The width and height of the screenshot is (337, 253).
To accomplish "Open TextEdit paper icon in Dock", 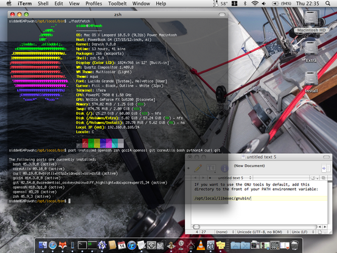I will tap(141, 245).
